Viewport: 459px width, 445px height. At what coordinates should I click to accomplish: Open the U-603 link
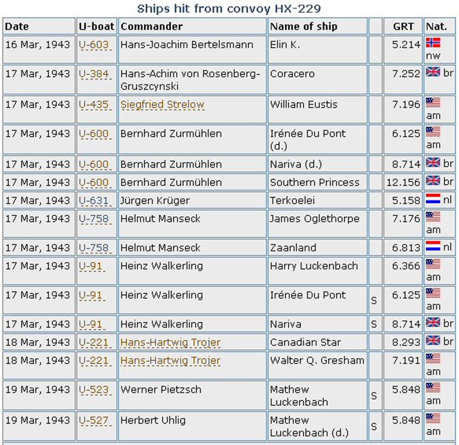[93, 45]
